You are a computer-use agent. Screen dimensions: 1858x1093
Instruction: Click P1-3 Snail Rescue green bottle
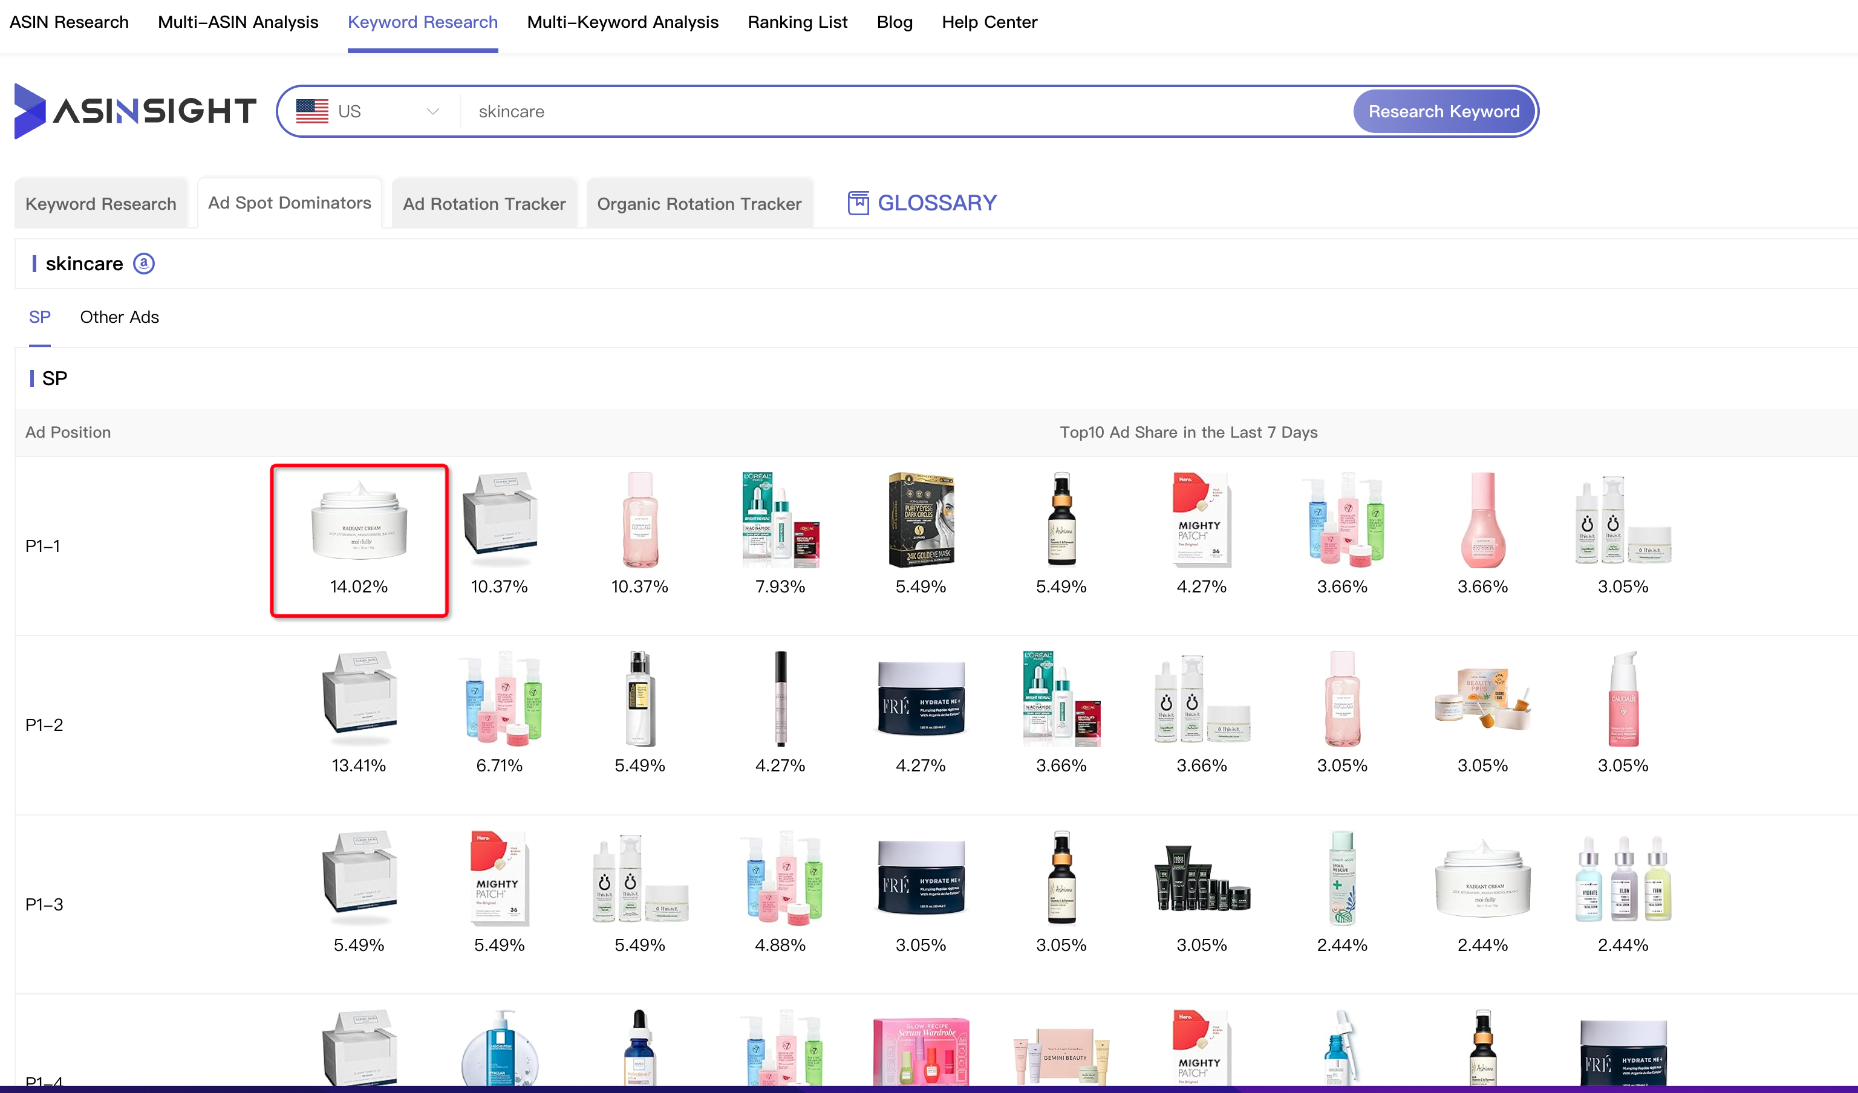pos(1342,878)
